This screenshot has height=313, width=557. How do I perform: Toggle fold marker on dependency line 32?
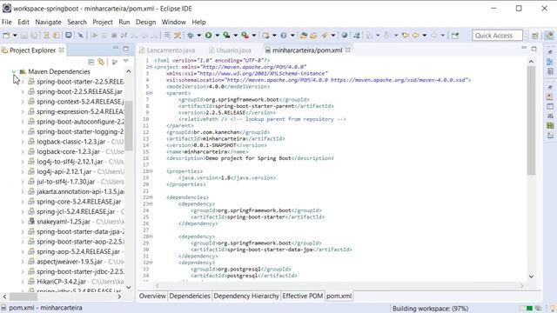[x=151, y=263]
